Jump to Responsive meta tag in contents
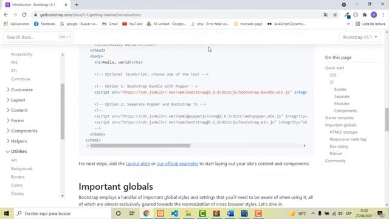389x219 pixels. [x=348, y=139]
